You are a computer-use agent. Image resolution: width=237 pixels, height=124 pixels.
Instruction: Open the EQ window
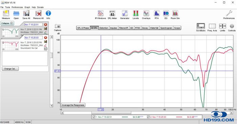(x=166, y=15)
